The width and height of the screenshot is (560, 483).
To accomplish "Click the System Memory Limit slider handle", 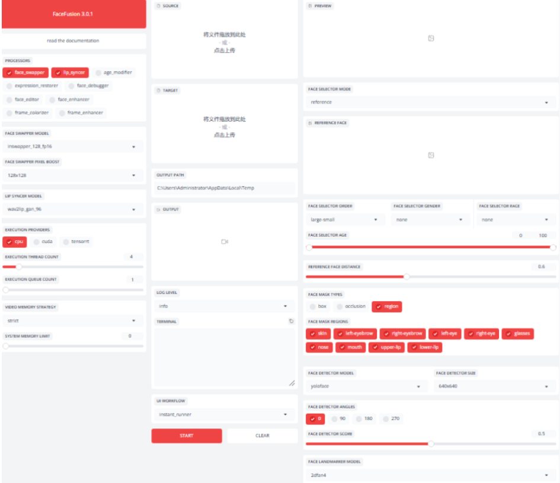I will point(6,346).
